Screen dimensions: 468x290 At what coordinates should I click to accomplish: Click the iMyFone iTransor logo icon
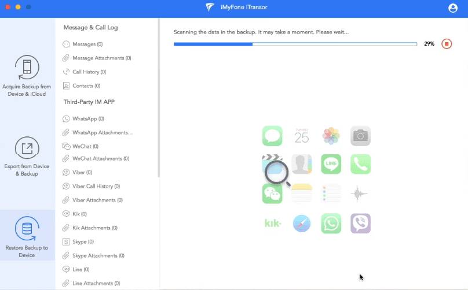210,7
